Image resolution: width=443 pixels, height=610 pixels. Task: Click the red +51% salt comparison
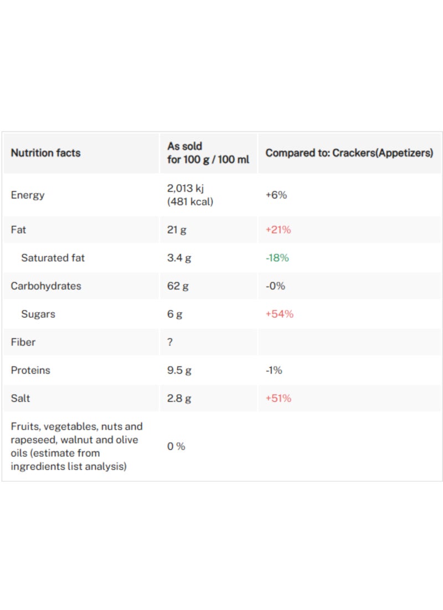click(278, 398)
